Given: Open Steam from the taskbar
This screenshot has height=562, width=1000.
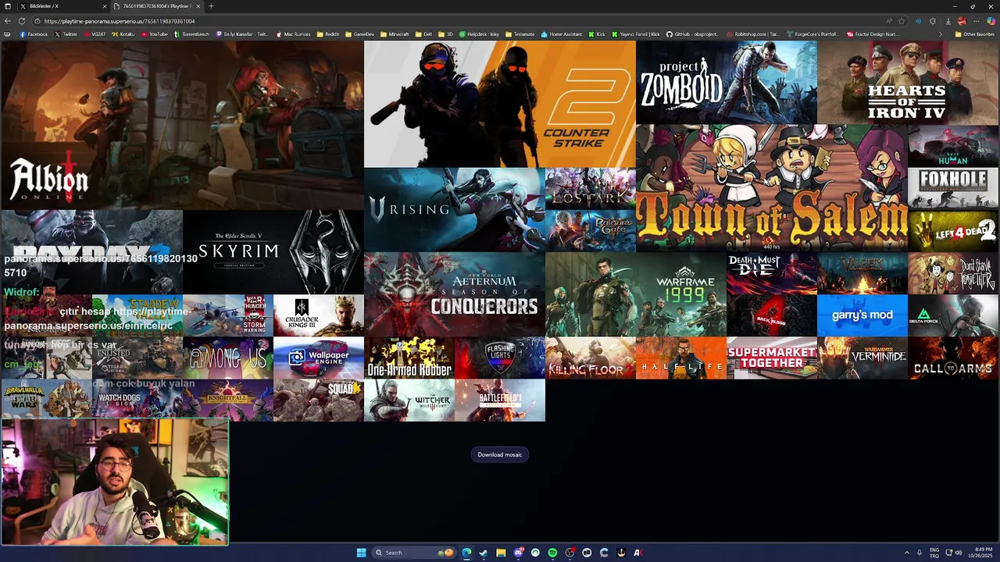Looking at the screenshot, I should click(x=484, y=553).
